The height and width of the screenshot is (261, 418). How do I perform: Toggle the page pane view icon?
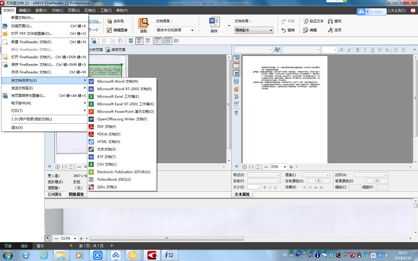158,41
